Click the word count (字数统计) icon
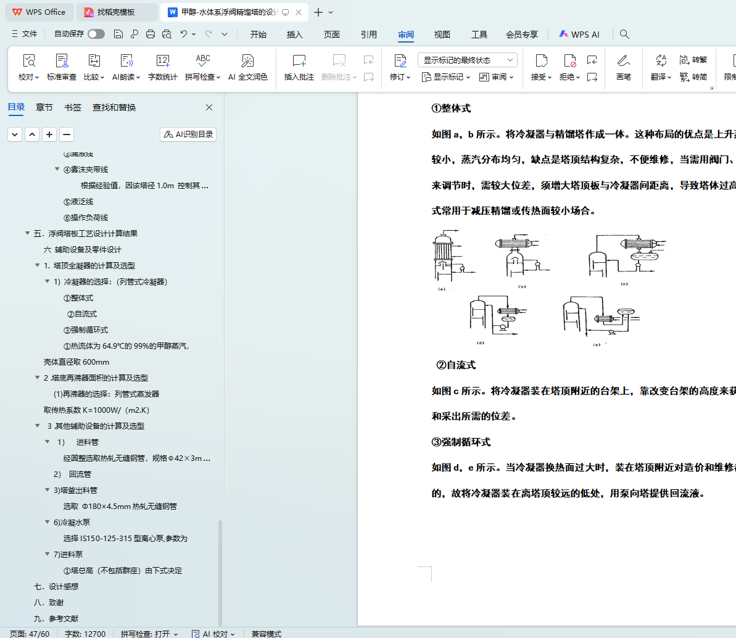This screenshot has width=736, height=638. [x=163, y=61]
